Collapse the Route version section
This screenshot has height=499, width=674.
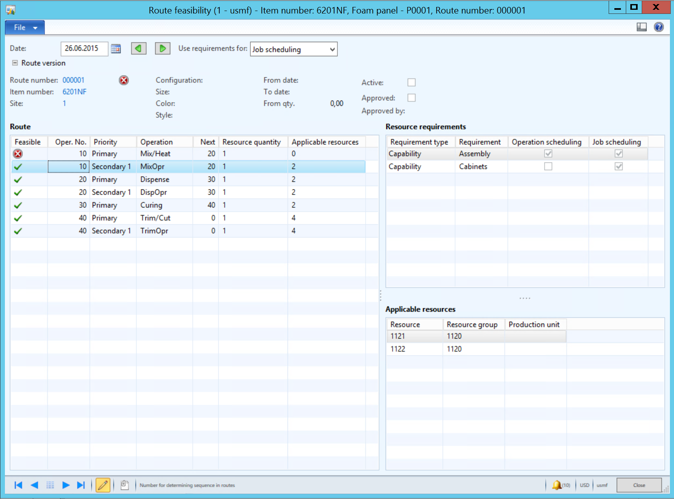pos(15,63)
